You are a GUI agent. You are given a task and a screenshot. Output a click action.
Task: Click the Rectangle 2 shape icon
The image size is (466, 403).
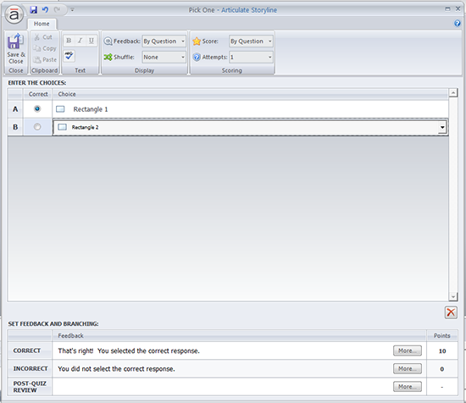click(x=62, y=127)
